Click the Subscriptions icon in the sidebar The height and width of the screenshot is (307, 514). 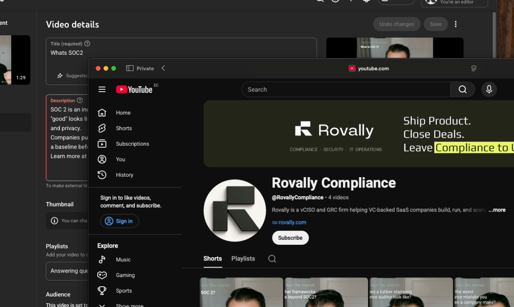coord(102,144)
